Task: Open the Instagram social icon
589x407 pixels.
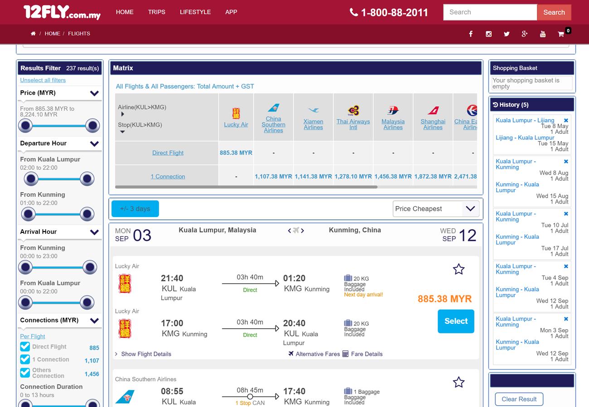Action: [x=488, y=34]
